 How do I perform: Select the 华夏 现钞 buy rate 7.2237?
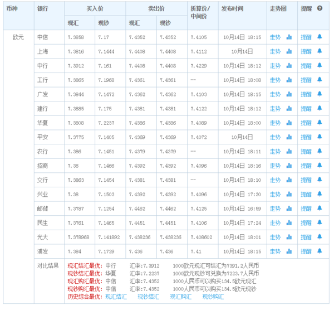point(106,123)
